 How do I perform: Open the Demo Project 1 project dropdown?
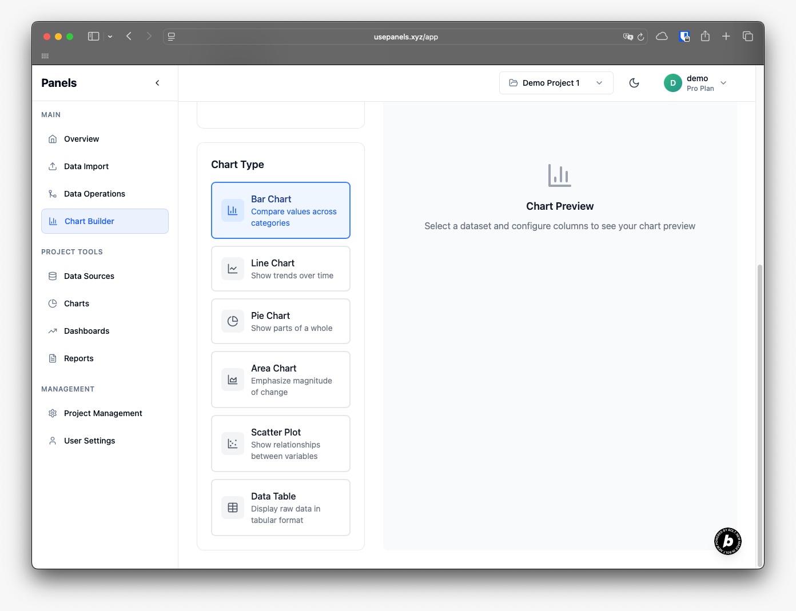tap(556, 83)
